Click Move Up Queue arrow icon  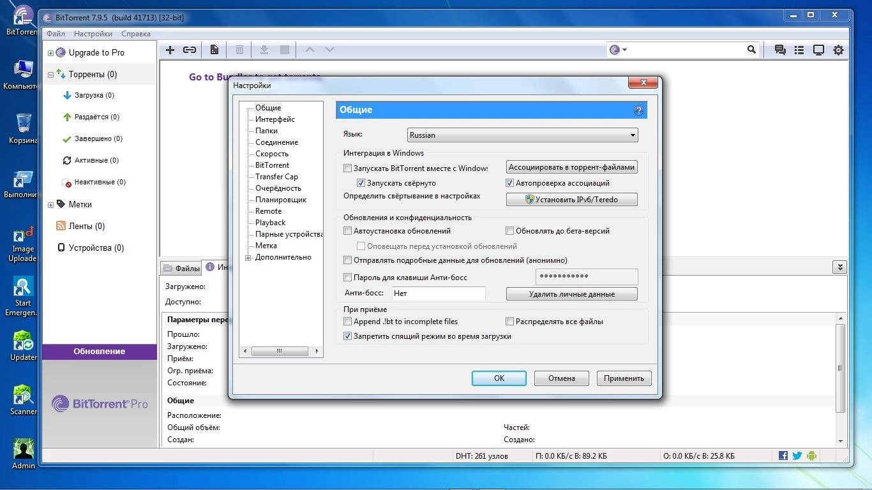(x=310, y=50)
